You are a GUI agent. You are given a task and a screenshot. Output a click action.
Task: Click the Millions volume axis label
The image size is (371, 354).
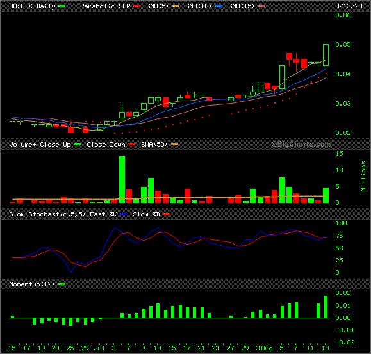[363, 176]
